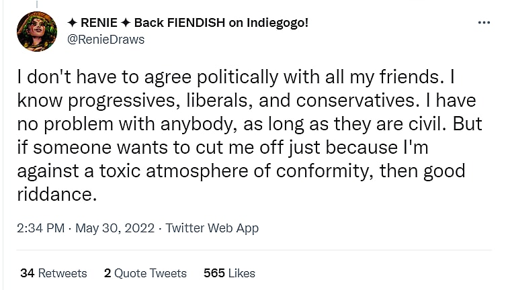The width and height of the screenshot is (506, 290).
Task: View the 34 Retweets list
Action: point(54,273)
